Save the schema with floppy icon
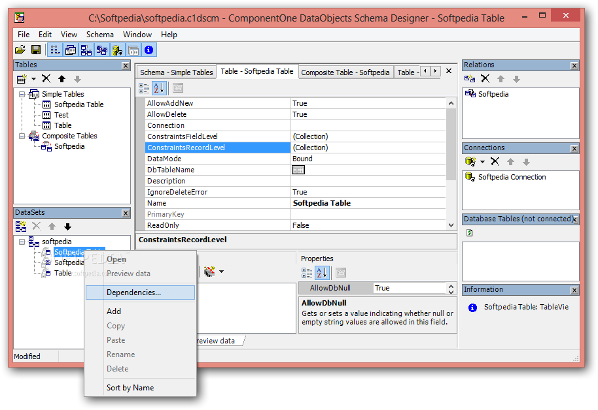This screenshot has height=410, width=598. pos(36,50)
